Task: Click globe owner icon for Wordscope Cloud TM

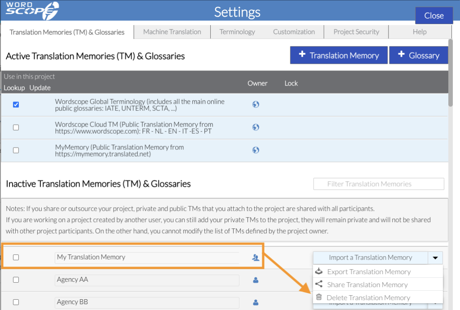Action: [256, 127]
